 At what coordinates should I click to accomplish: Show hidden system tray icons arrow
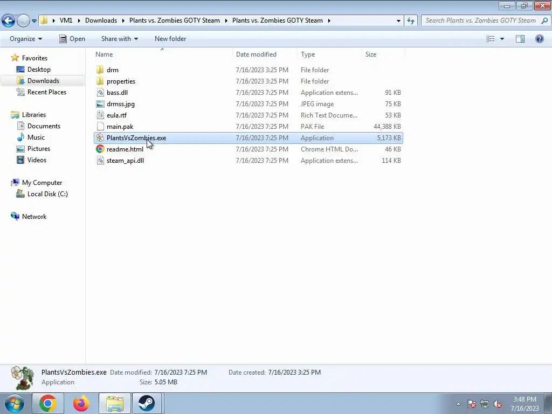pos(458,404)
